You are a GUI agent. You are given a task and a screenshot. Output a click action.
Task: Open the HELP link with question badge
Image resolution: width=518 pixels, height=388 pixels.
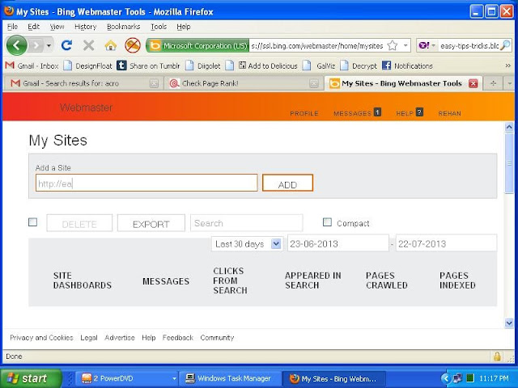[410, 113]
